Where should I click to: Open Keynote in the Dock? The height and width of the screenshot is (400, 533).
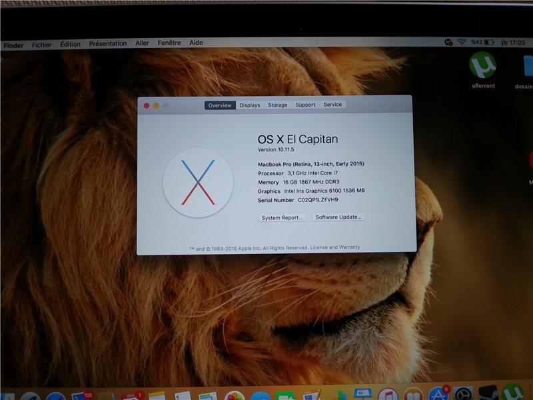[363, 394]
